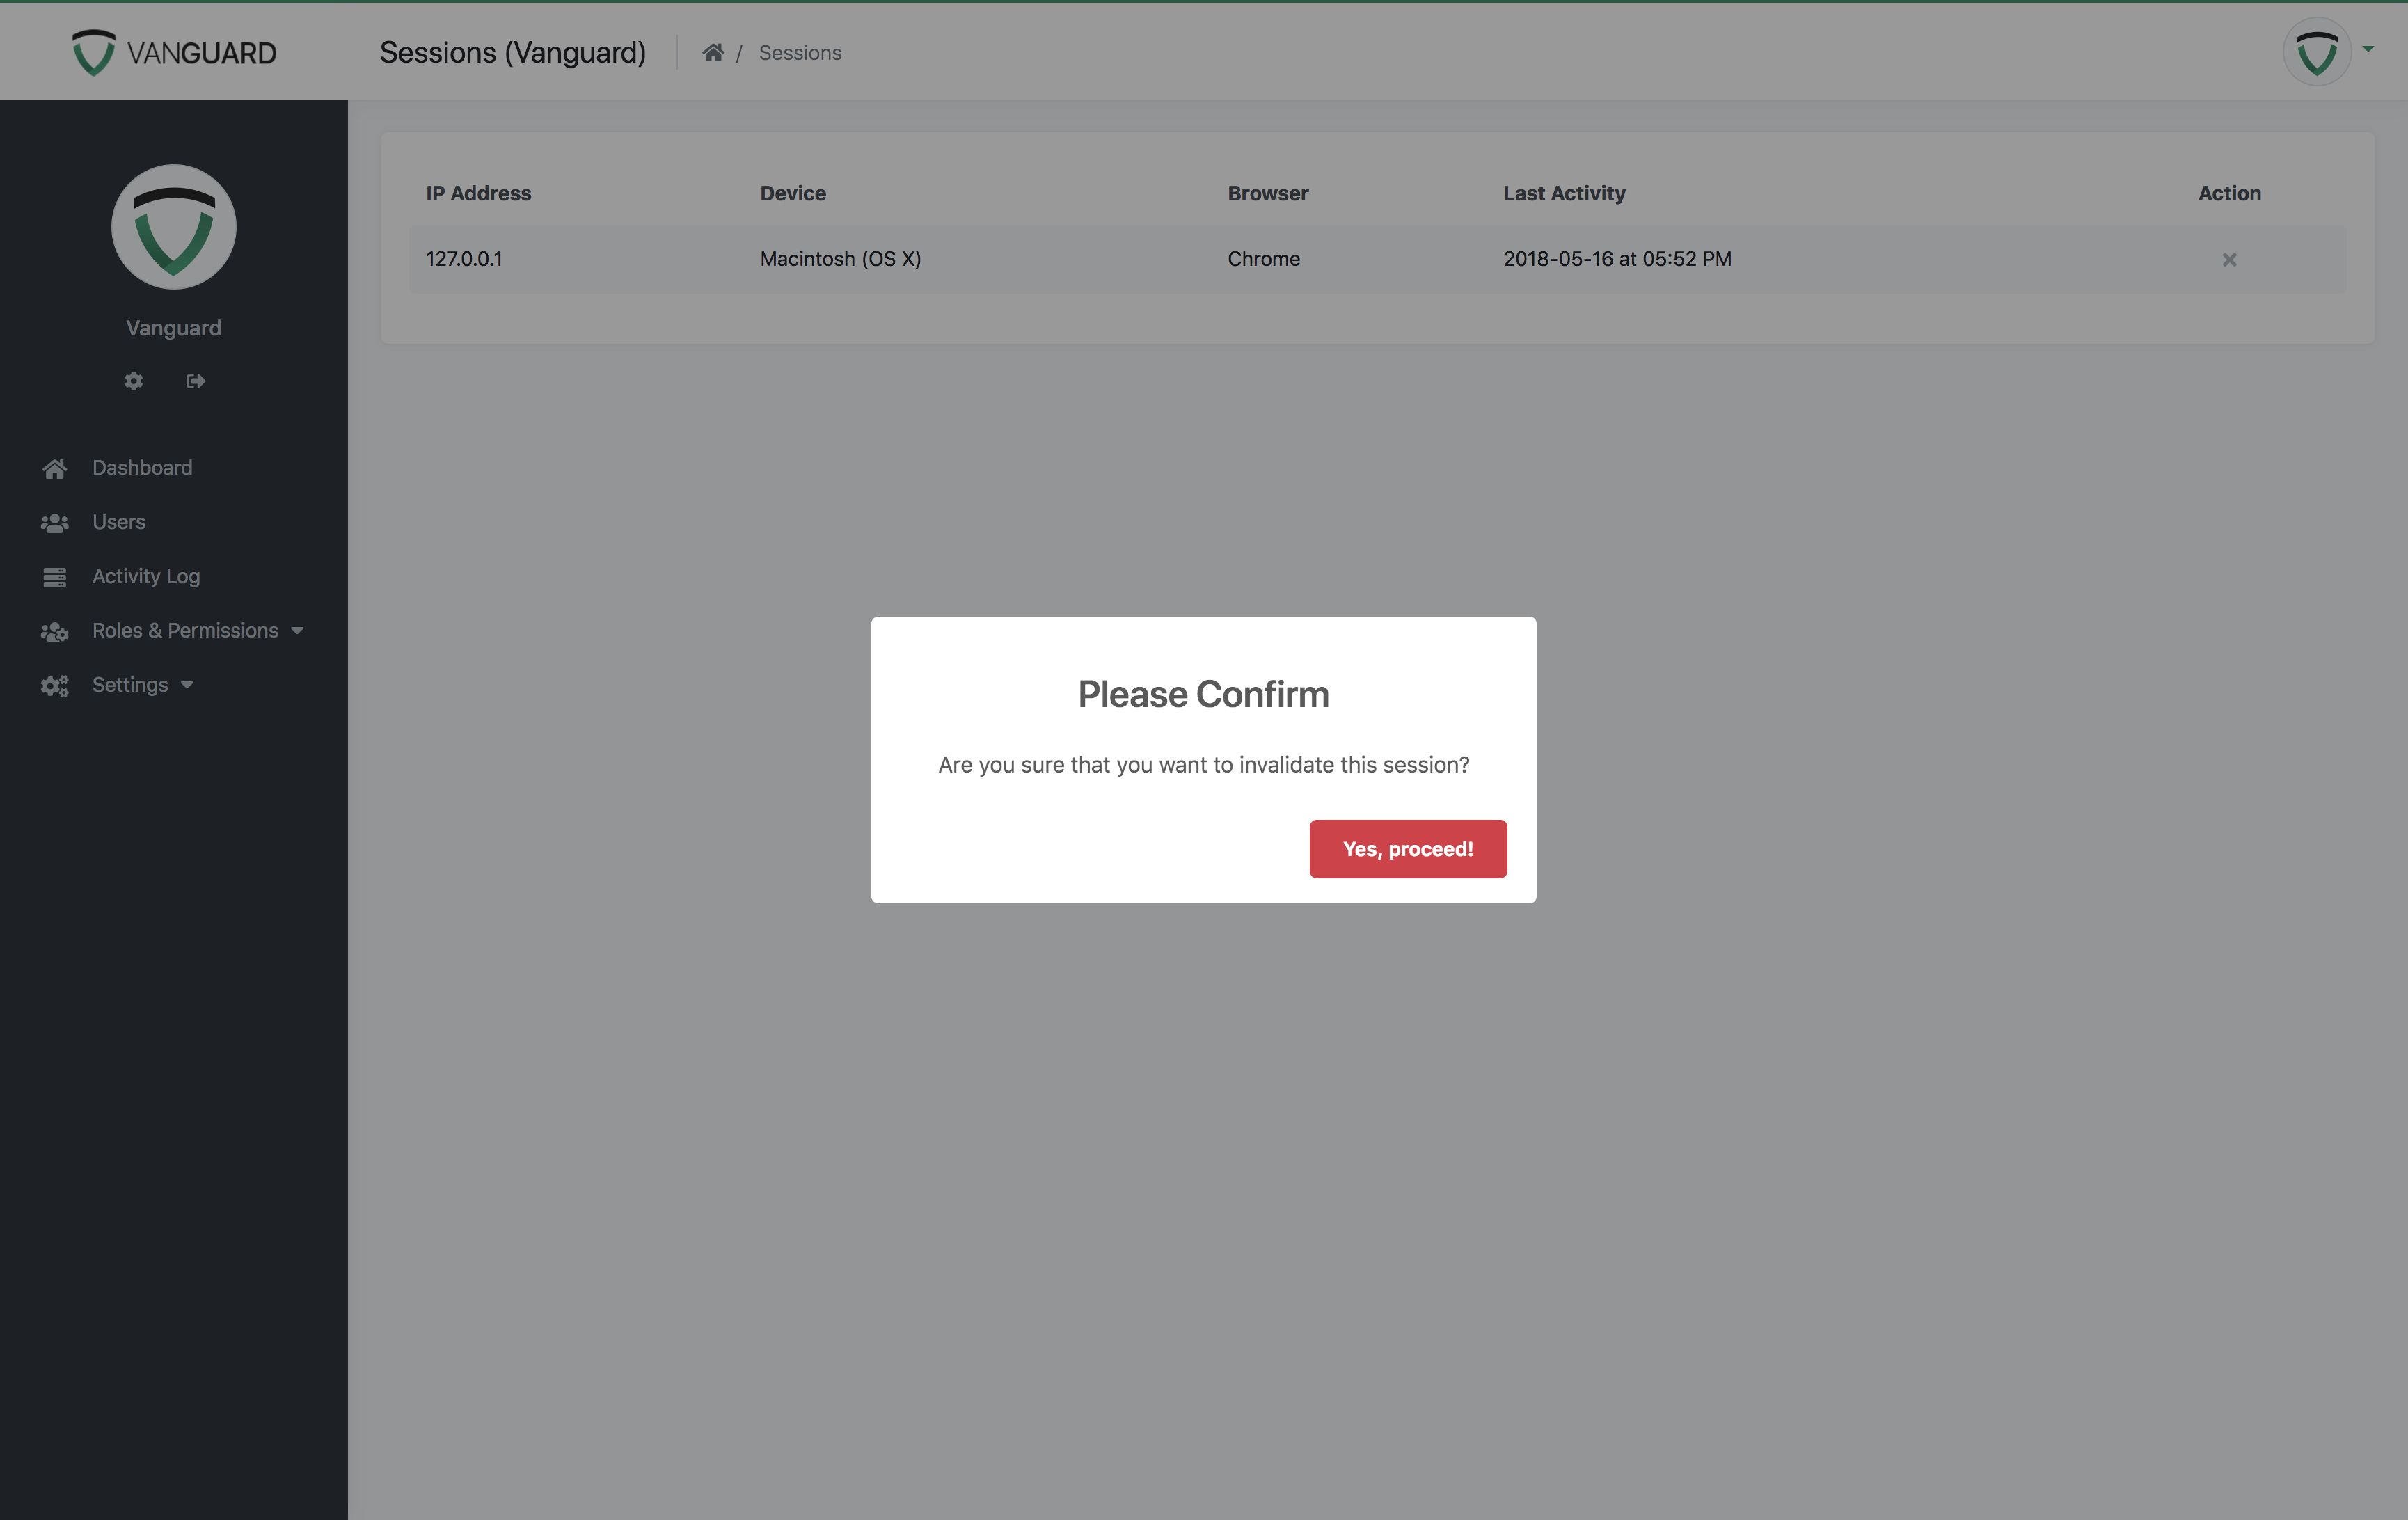The height and width of the screenshot is (1520, 2408).
Task: Expand Roles & Permissions menu
Action: (197, 630)
